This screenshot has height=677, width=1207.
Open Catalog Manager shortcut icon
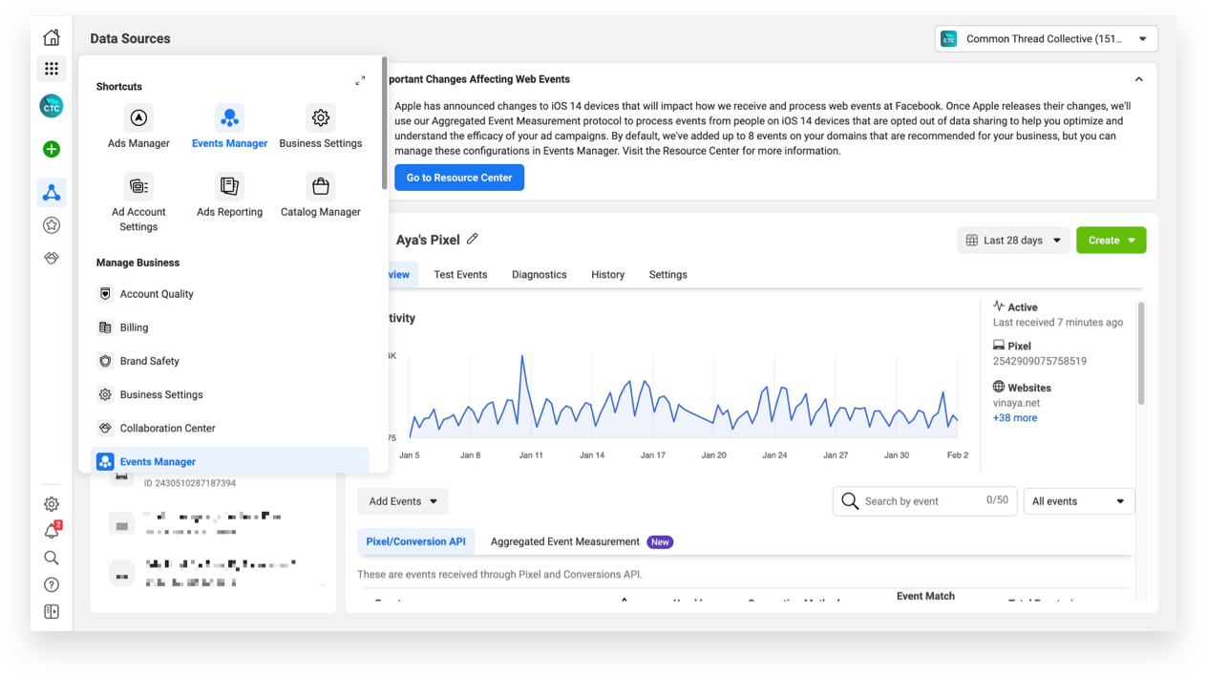click(321, 187)
